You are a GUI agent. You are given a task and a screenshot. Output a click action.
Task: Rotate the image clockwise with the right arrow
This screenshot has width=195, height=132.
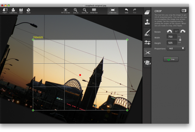[x=183, y=31]
